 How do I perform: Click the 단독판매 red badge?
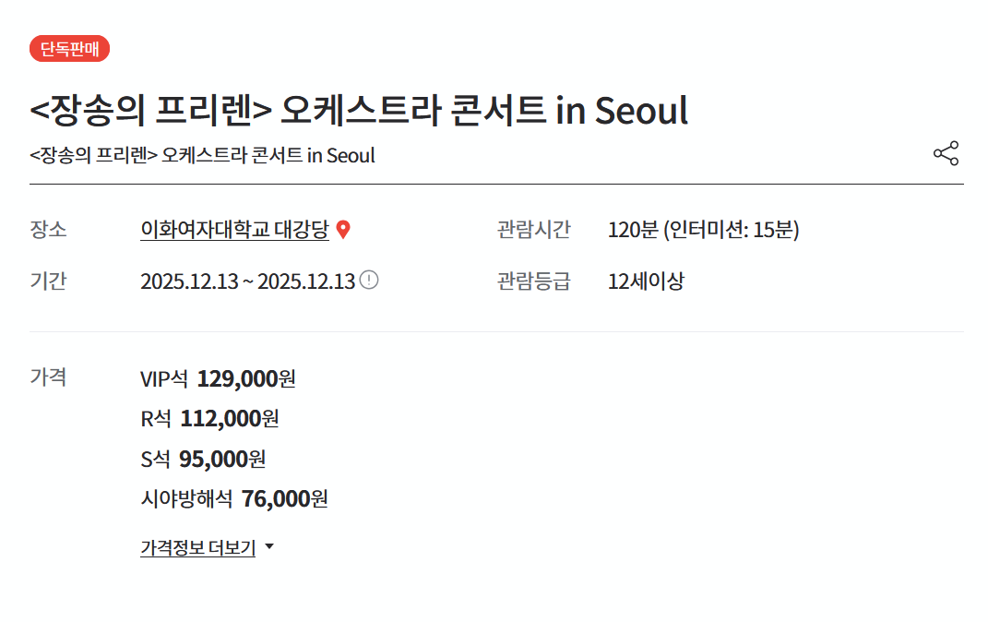click(x=69, y=49)
